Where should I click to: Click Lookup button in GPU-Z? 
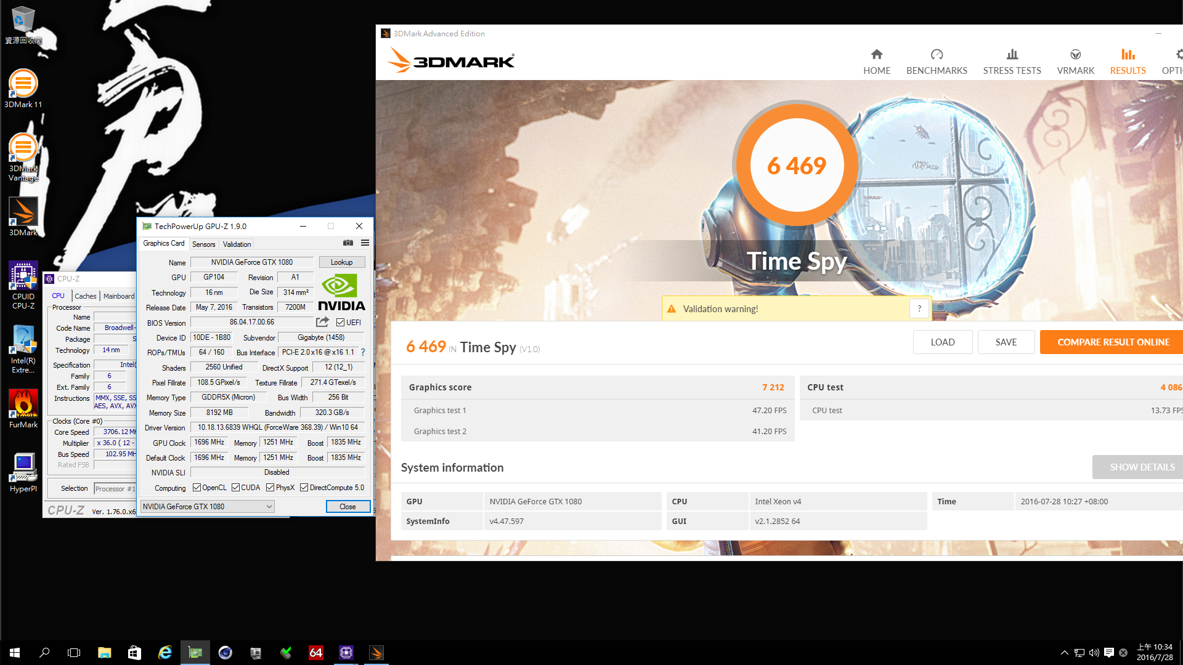point(341,262)
